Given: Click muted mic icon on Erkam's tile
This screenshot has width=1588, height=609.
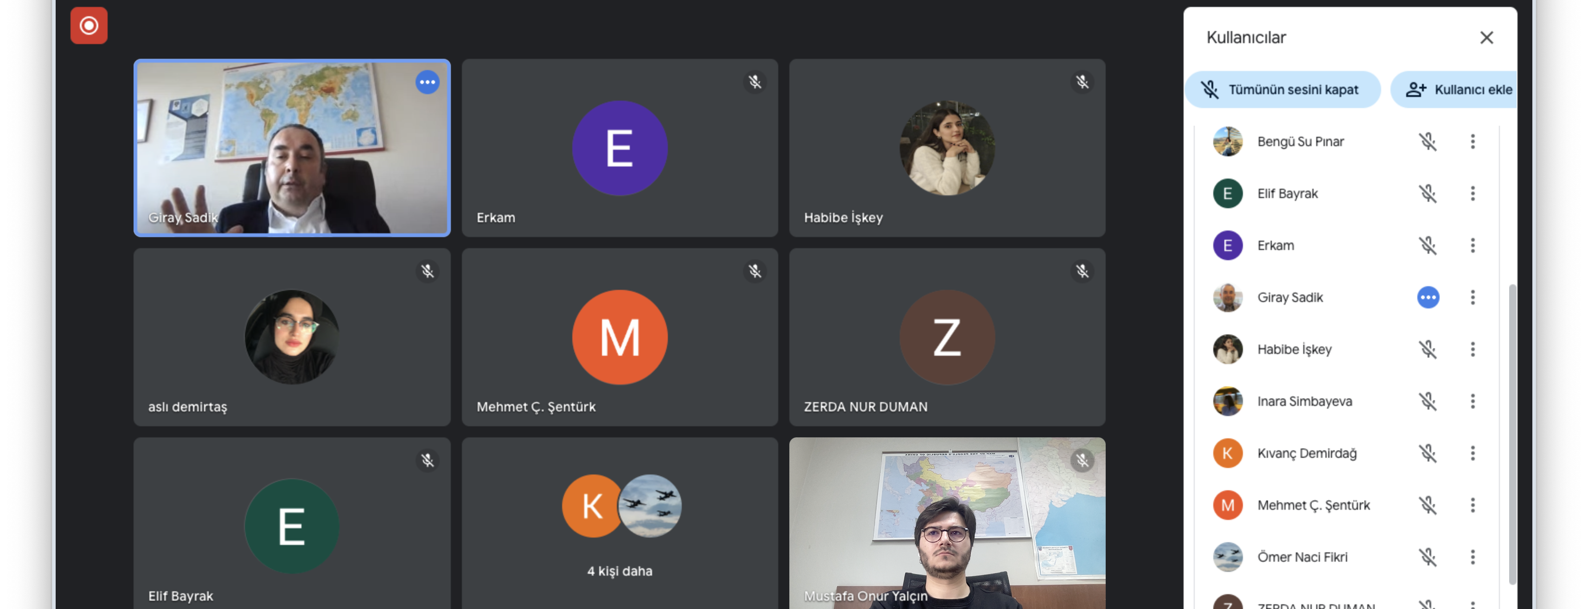Looking at the screenshot, I should [755, 82].
